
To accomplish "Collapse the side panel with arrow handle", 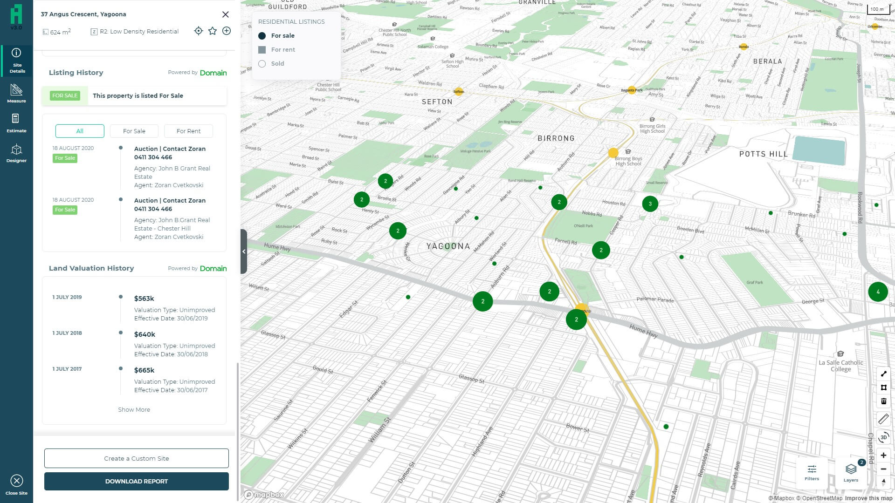I will 244,251.
